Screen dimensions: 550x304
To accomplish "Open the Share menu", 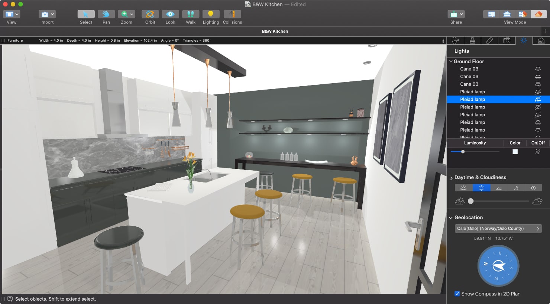I will (456, 15).
